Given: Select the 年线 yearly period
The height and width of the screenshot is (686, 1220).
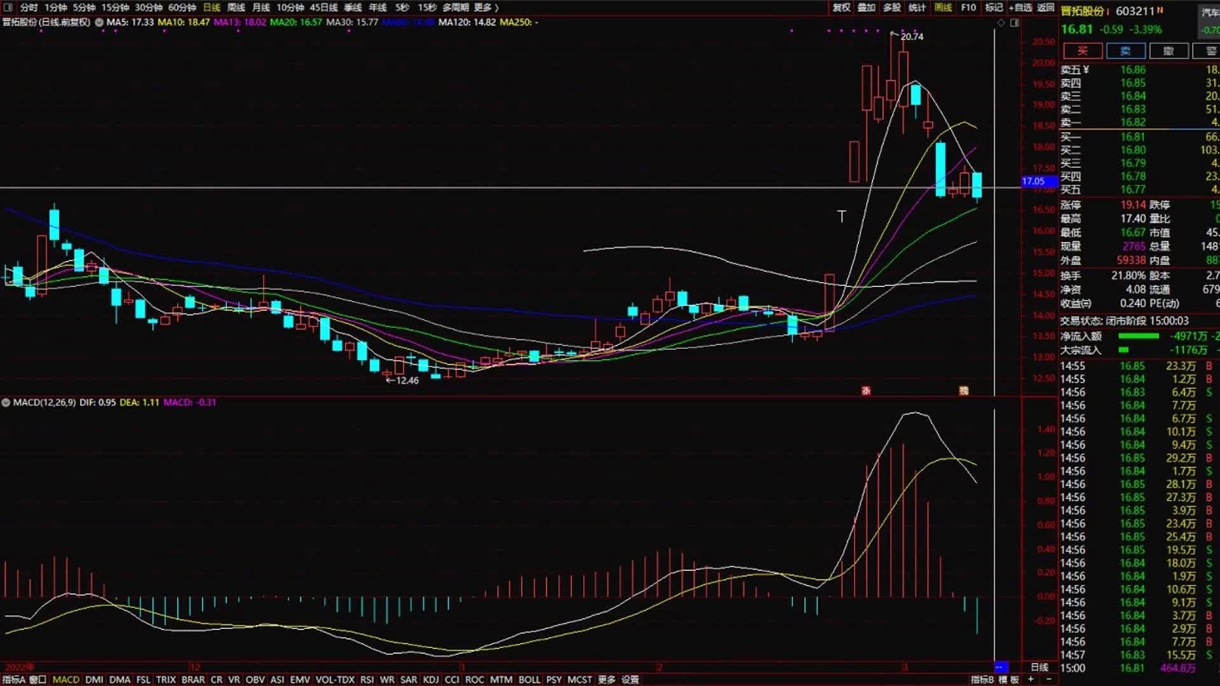Looking at the screenshot, I should (378, 8).
